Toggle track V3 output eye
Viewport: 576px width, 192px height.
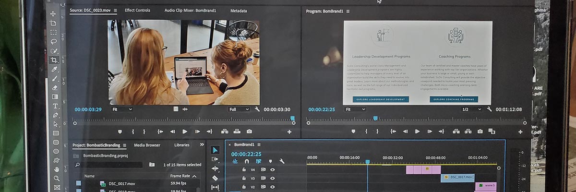click(272, 178)
